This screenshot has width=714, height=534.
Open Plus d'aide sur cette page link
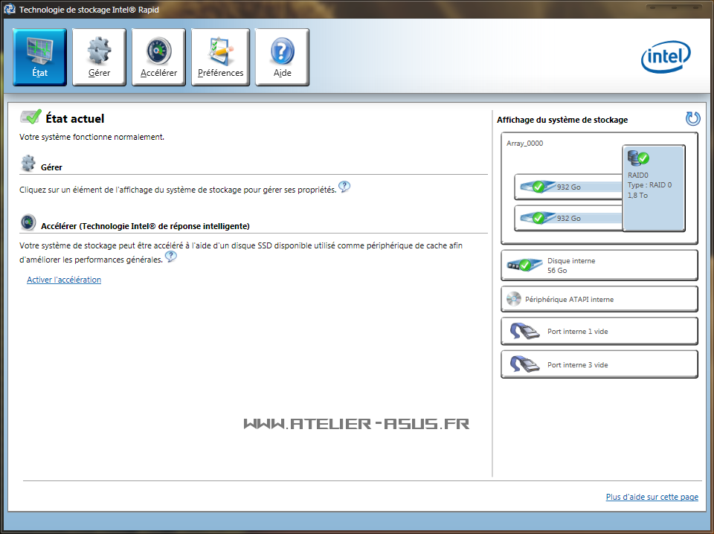tap(652, 497)
